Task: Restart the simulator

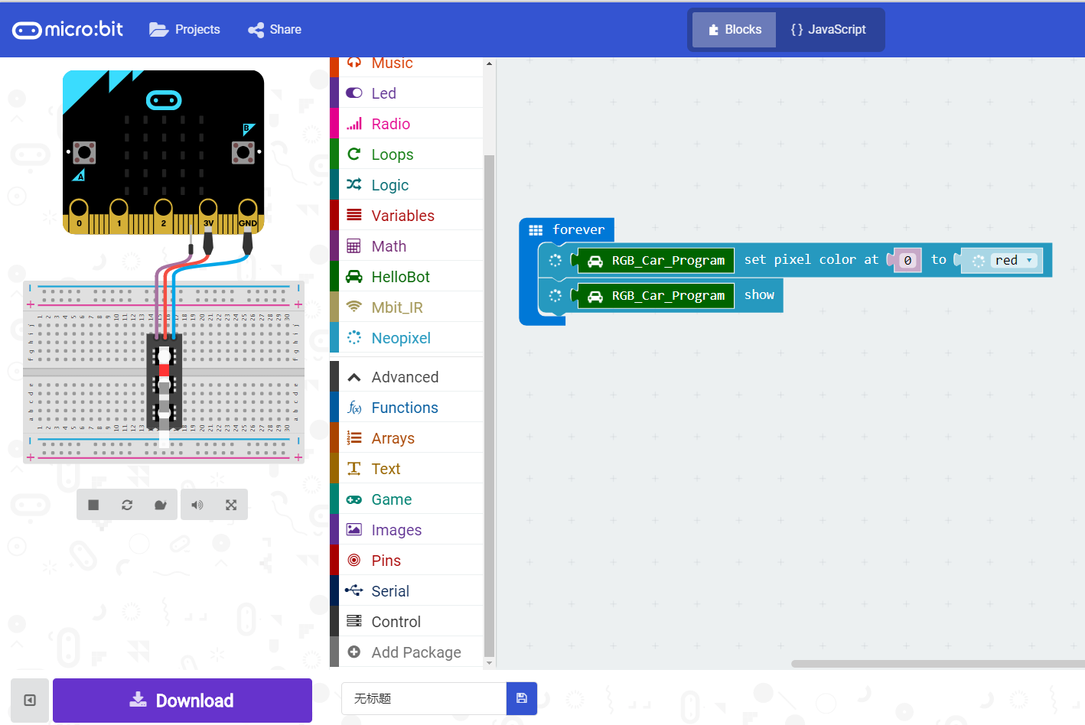Action: (x=127, y=505)
